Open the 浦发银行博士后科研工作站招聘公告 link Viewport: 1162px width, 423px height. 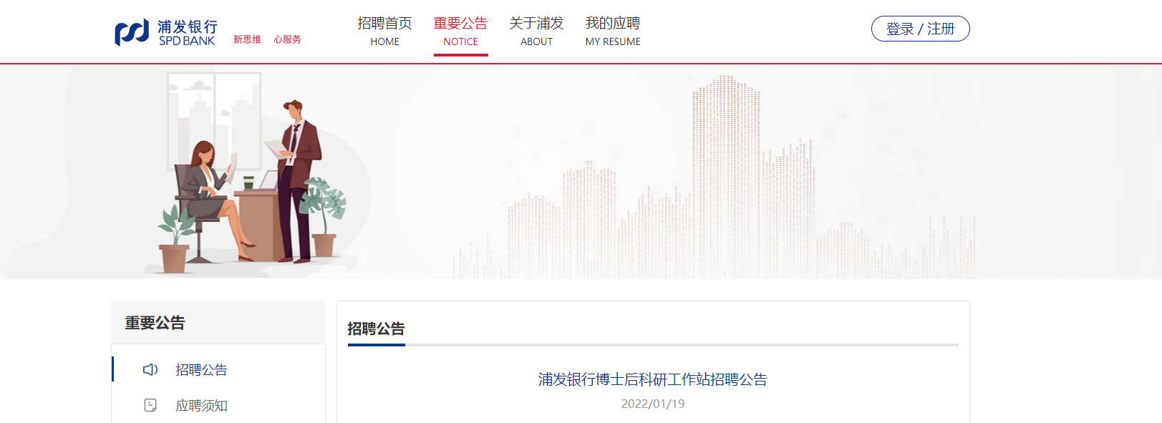pos(653,379)
